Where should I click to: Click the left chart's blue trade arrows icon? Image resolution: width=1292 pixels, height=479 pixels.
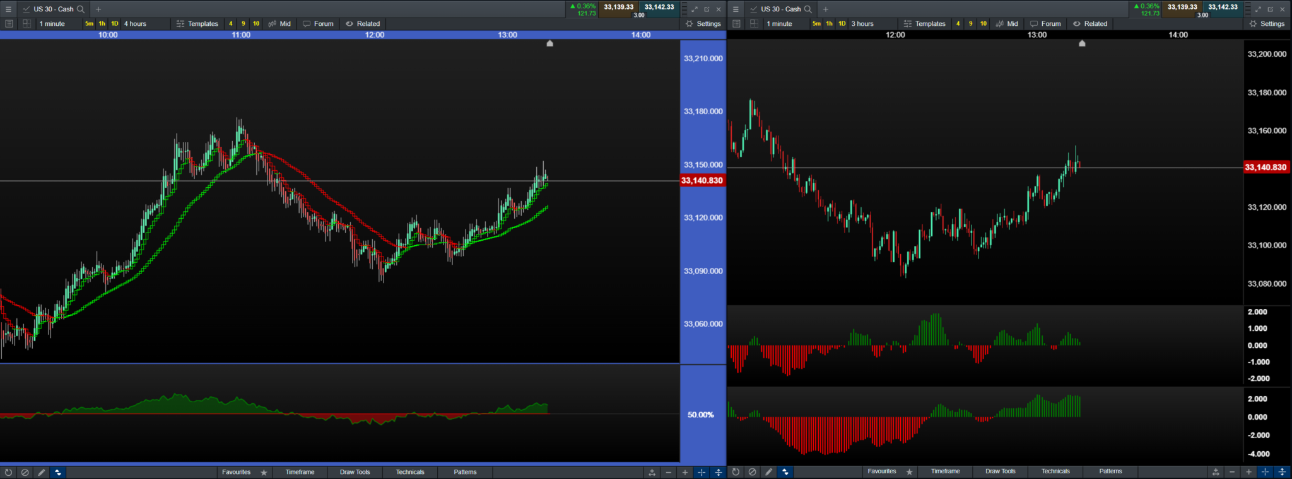[x=58, y=472]
